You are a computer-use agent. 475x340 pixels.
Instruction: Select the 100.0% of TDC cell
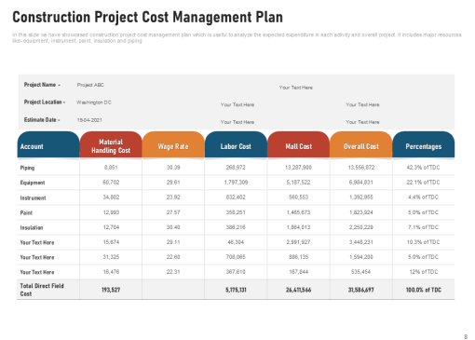coord(424,290)
